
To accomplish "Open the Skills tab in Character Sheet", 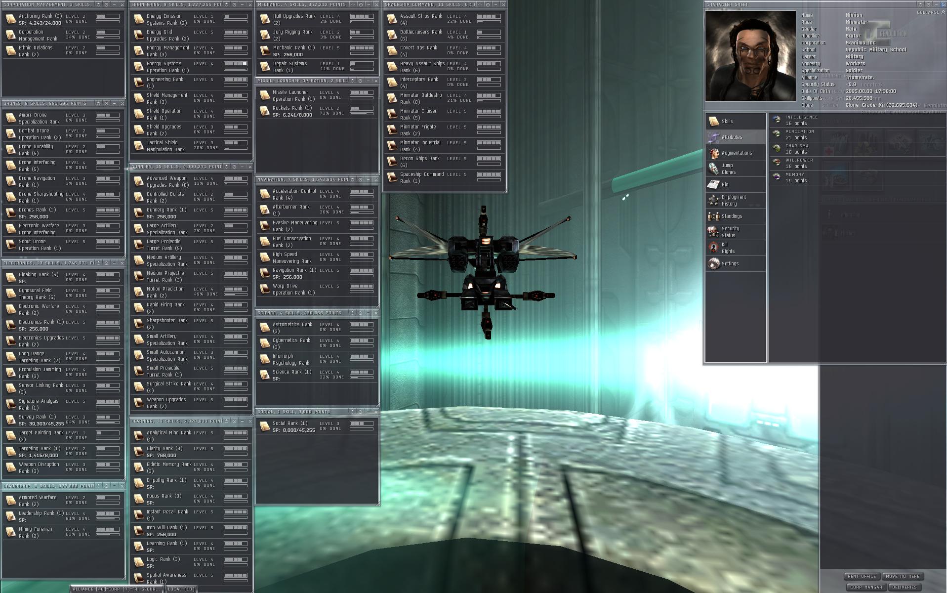I will (x=736, y=121).
